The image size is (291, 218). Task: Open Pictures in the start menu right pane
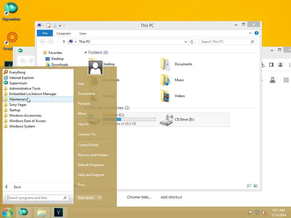coord(84,103)
